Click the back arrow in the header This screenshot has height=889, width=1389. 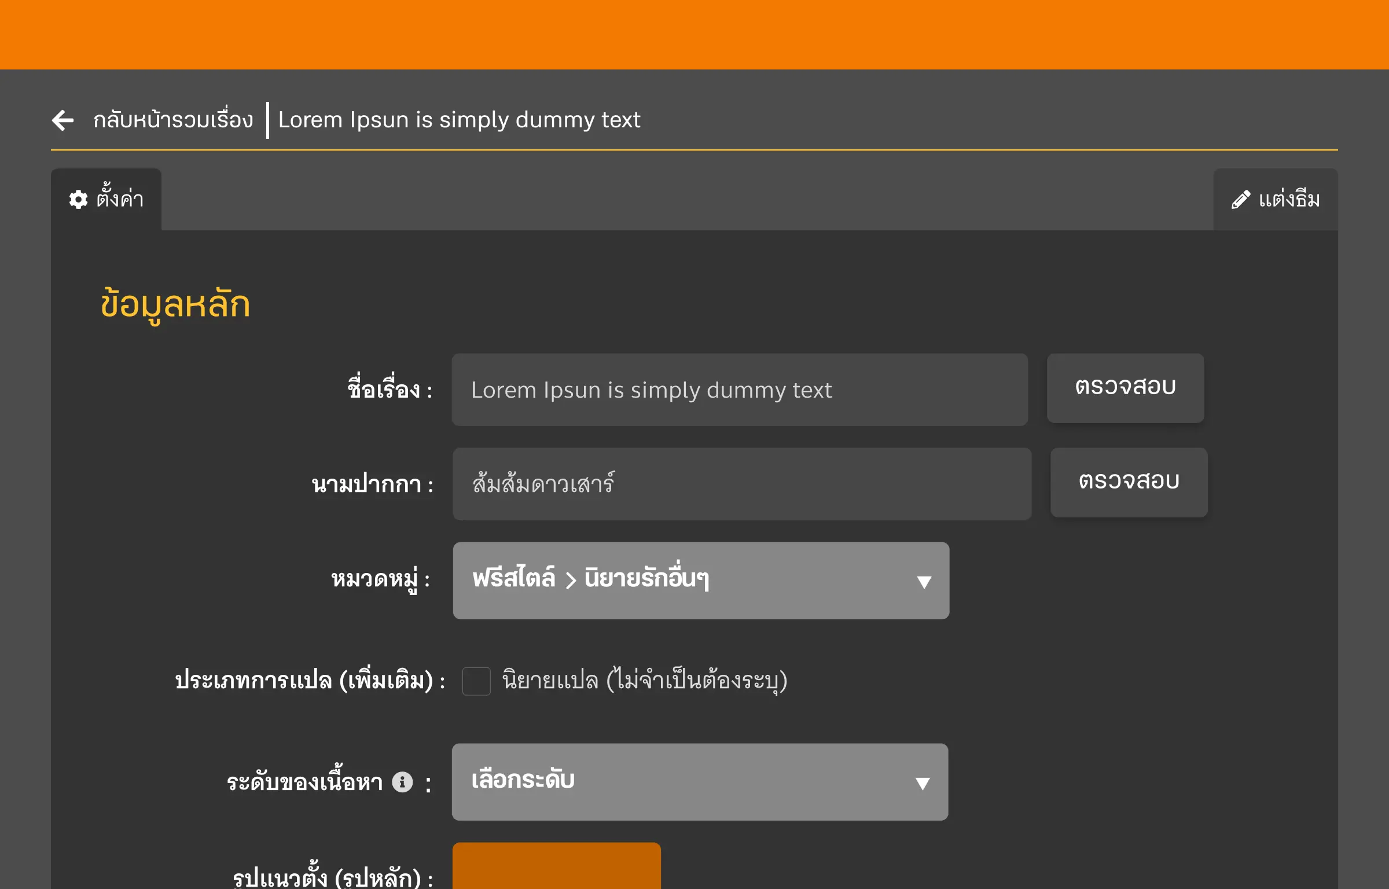pyautogui.click(x=63, y=120)
